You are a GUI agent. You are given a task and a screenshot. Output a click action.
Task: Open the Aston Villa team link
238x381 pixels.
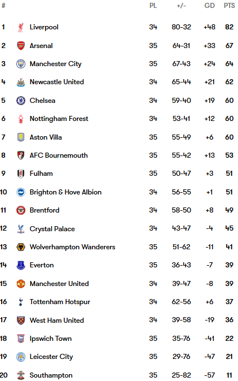point(46,137)
